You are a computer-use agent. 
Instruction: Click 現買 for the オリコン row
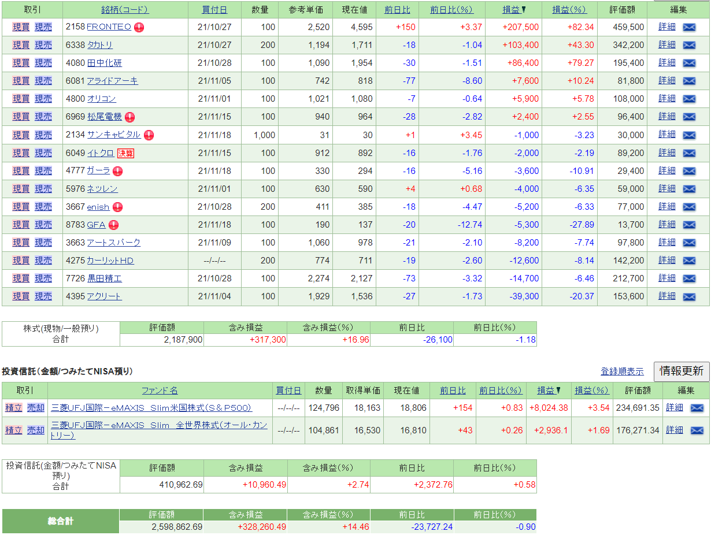[x=21, y=99]
